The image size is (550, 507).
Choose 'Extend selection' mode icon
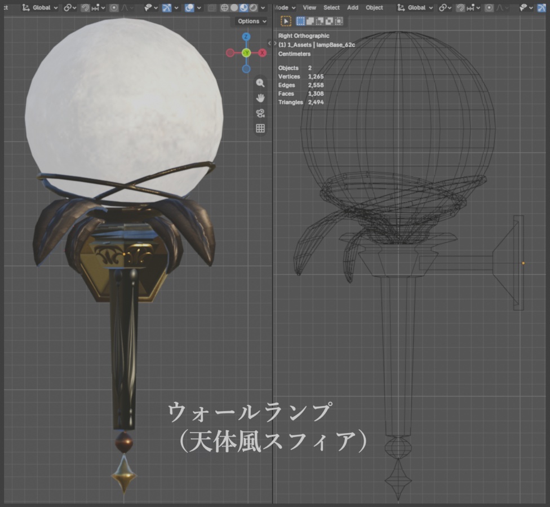pos(310,21)
